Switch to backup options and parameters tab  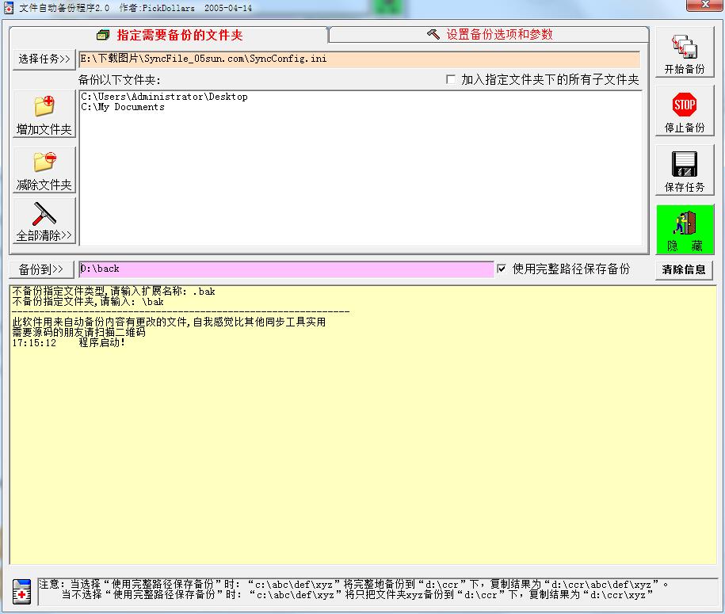489,35
